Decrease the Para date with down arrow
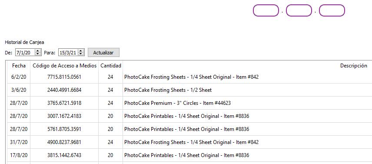 tap(81, 54)
